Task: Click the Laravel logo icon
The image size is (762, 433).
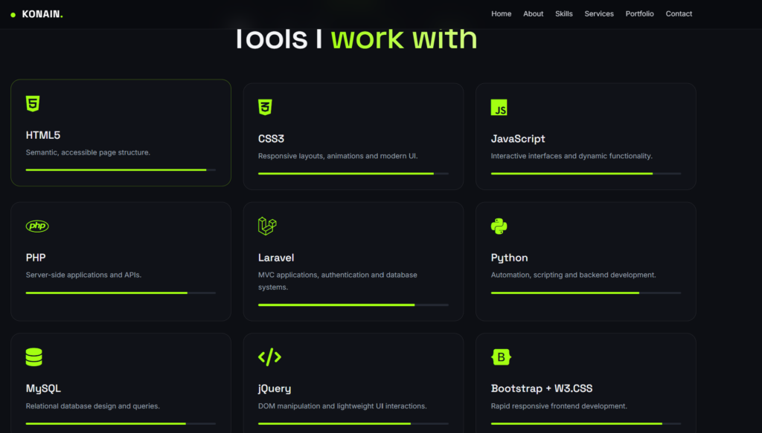Action: tap(267, 226)
